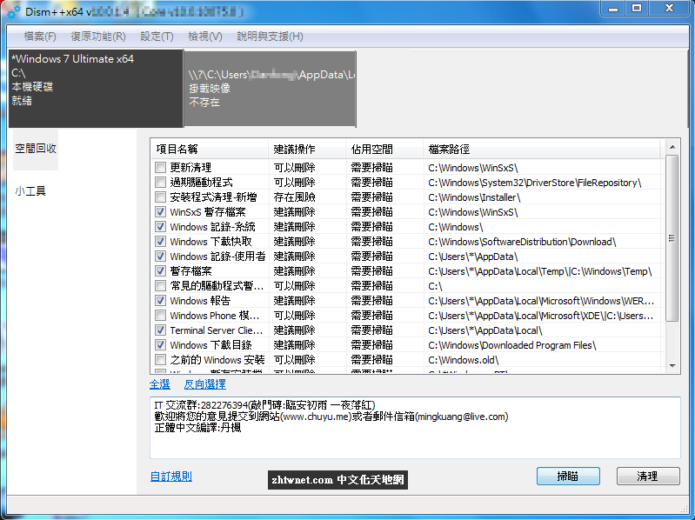
Task: Minimize the Dism++ window
Action: (x=613, y=9)
